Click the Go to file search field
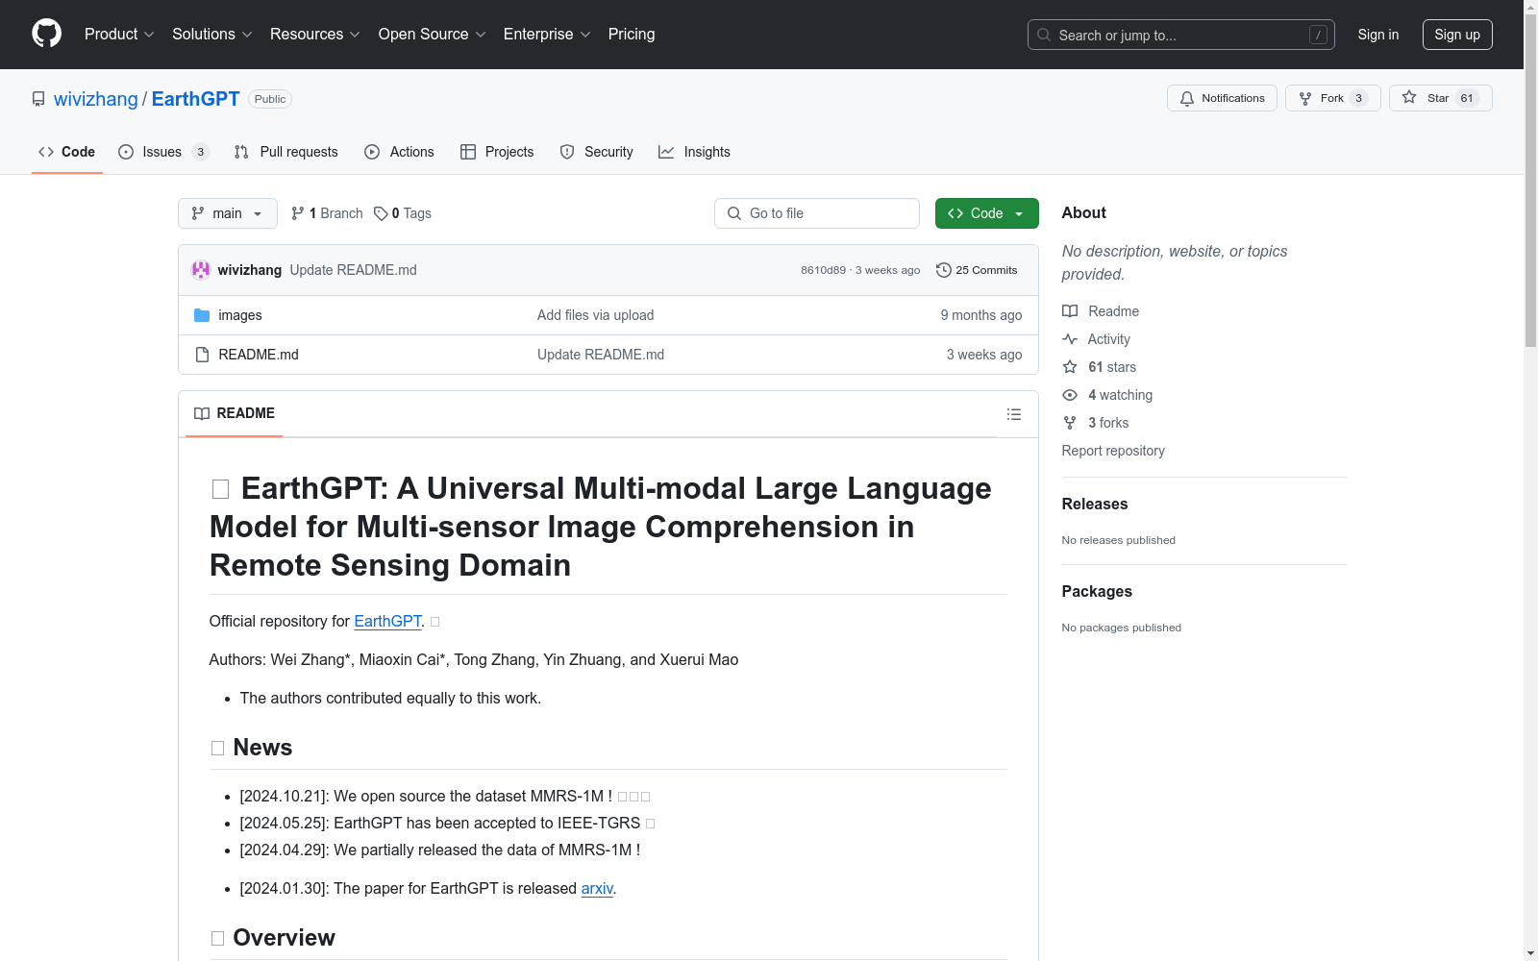Viewport: 1538px width, 961px height. tap(817, 213)
